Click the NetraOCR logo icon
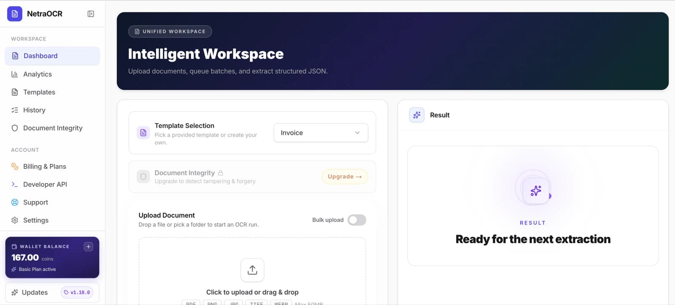 [15, 14]
